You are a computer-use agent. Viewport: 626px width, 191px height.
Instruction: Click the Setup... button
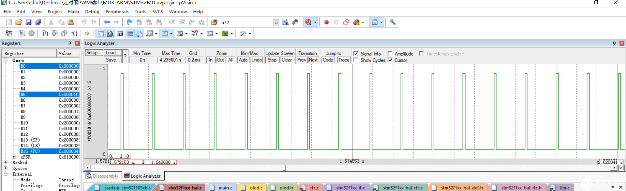(94, 53)
